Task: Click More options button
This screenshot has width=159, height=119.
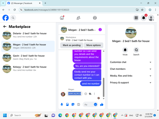Action: point(93,45)
